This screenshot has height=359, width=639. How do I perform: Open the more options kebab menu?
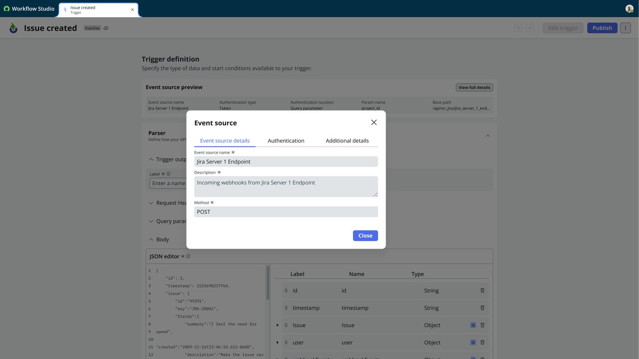(625, 28)
